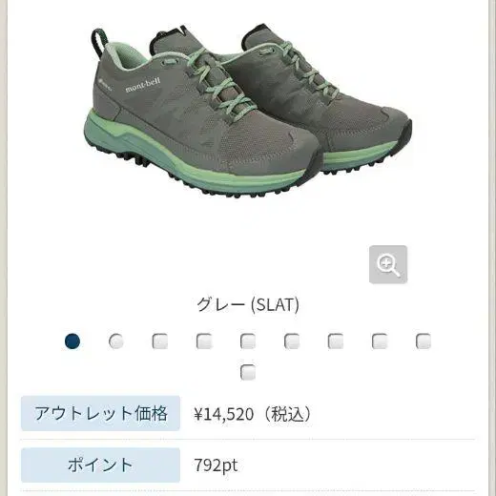Show the sixth image indicator dot
This screenshot has width=496, height=496.
[x=292, y=341]
